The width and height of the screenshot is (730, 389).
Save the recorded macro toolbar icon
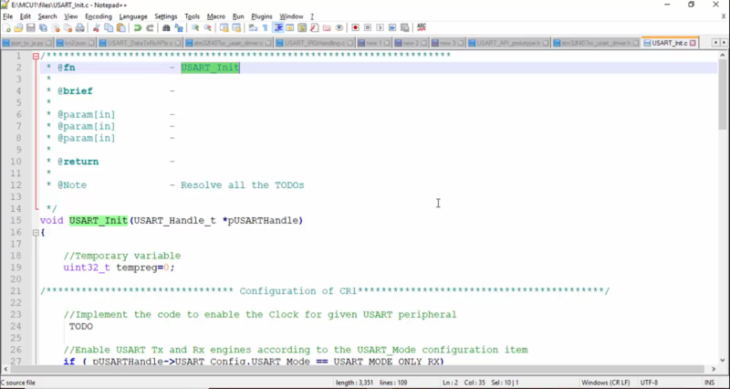[404, 28]
